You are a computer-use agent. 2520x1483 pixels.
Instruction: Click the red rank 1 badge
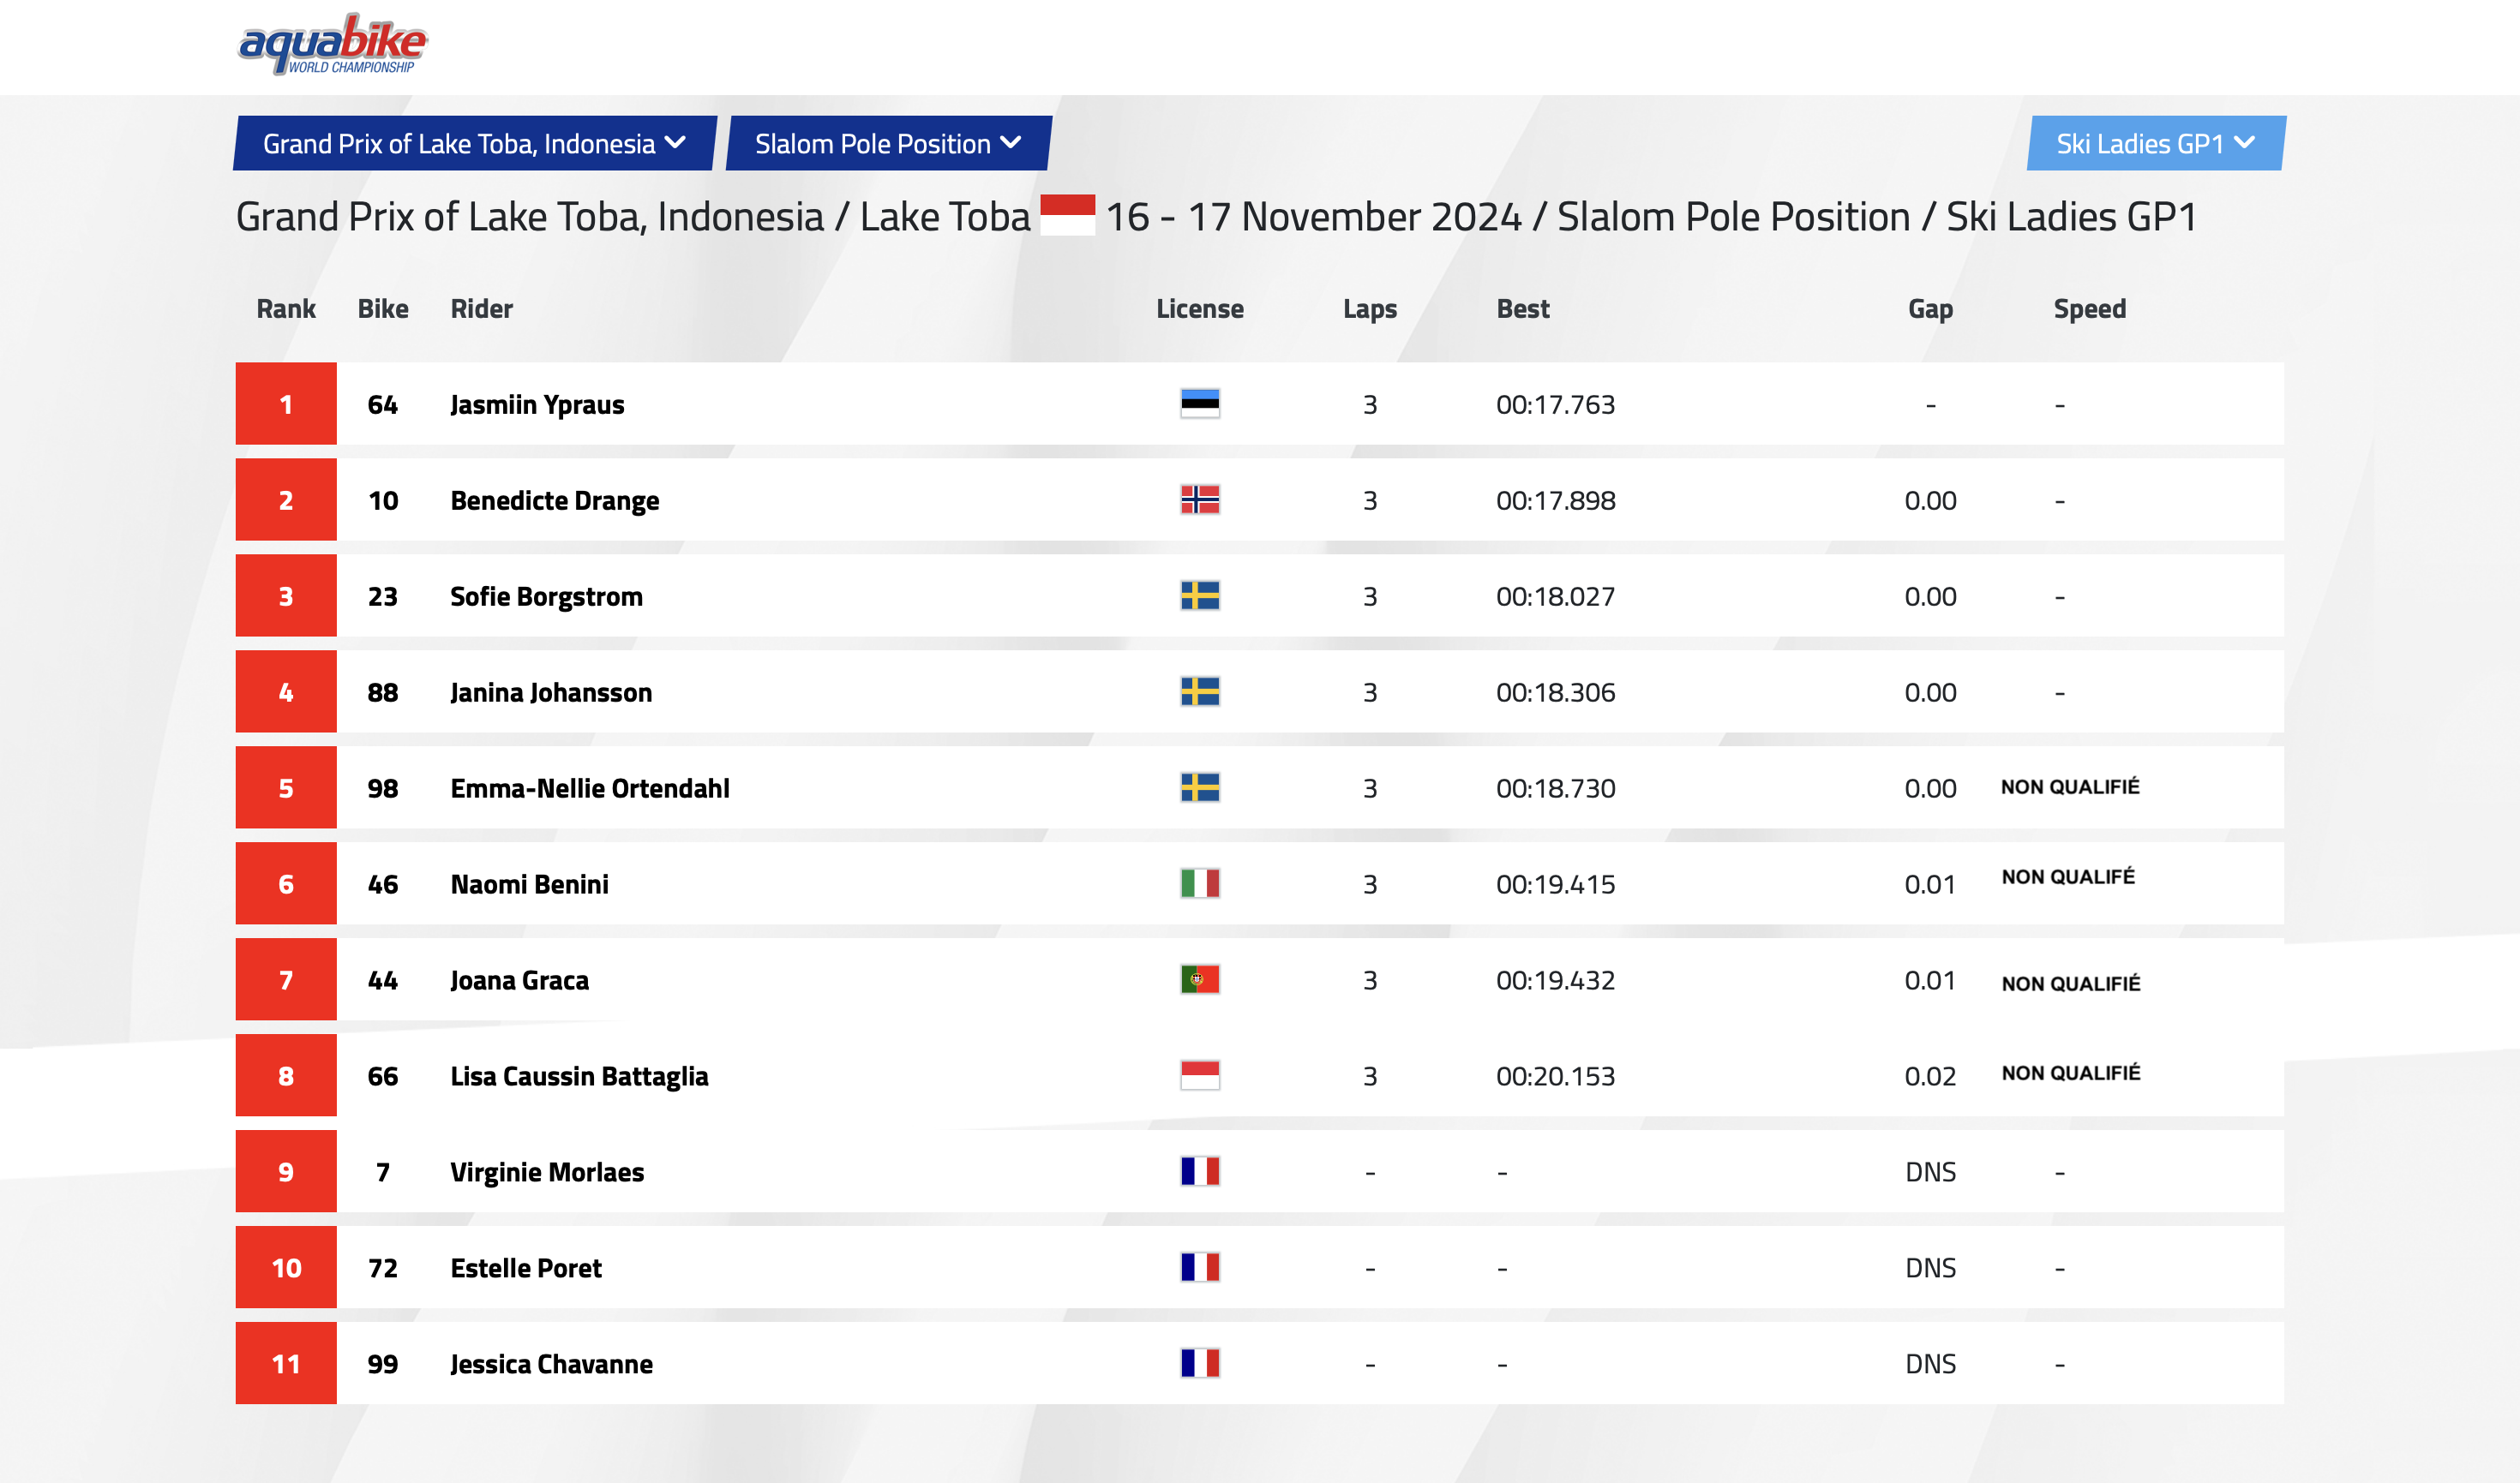(x=286, y=404)
